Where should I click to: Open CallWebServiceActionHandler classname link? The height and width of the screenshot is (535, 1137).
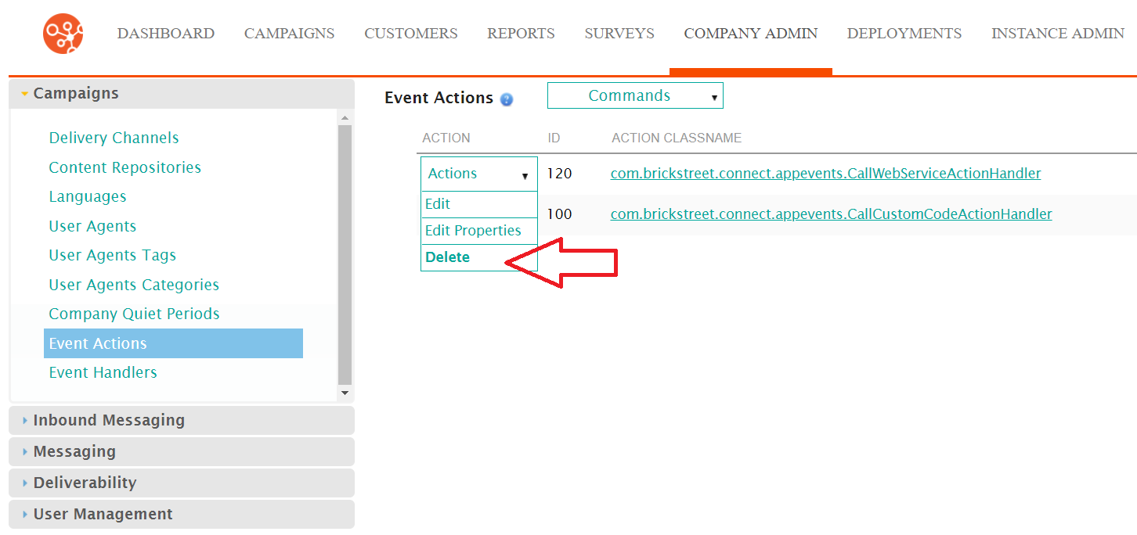point(825,174)
